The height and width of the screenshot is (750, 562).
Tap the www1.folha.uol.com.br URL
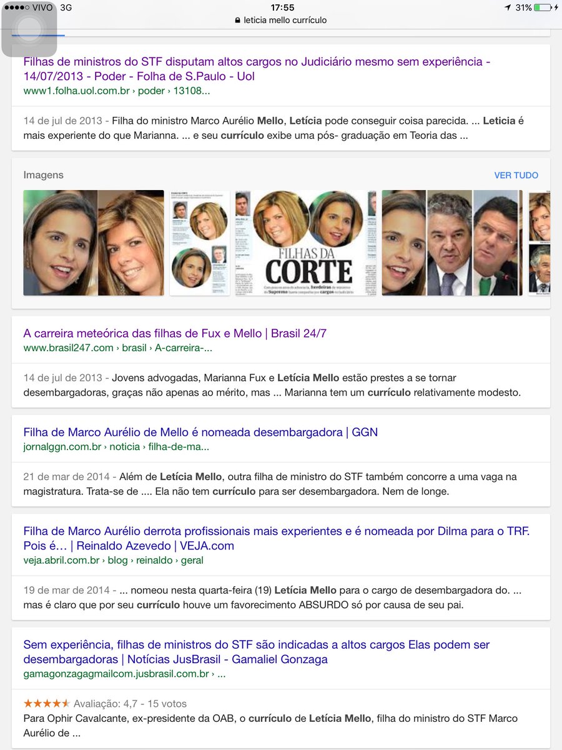(117, 91)
